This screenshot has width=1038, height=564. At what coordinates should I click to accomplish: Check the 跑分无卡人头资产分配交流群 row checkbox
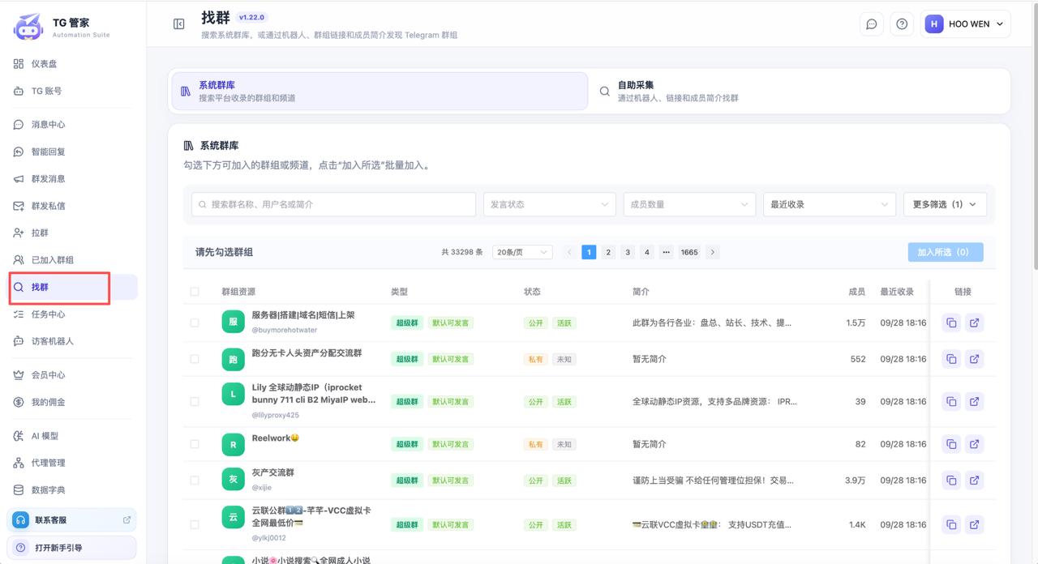tap(195, 359)
